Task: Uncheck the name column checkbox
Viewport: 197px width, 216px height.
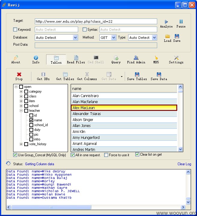Action: click(x=31, y=120)
